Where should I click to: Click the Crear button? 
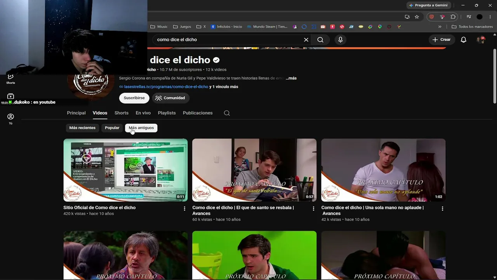(441, 40)
